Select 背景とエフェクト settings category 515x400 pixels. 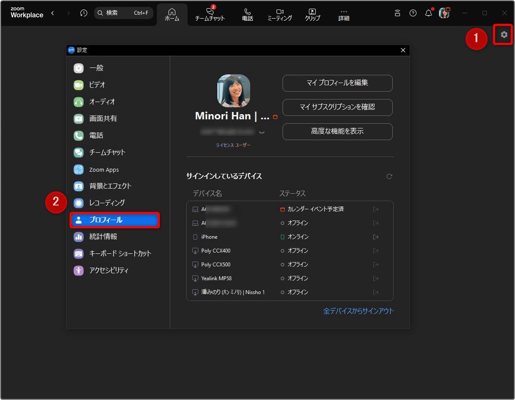[114, 186]
